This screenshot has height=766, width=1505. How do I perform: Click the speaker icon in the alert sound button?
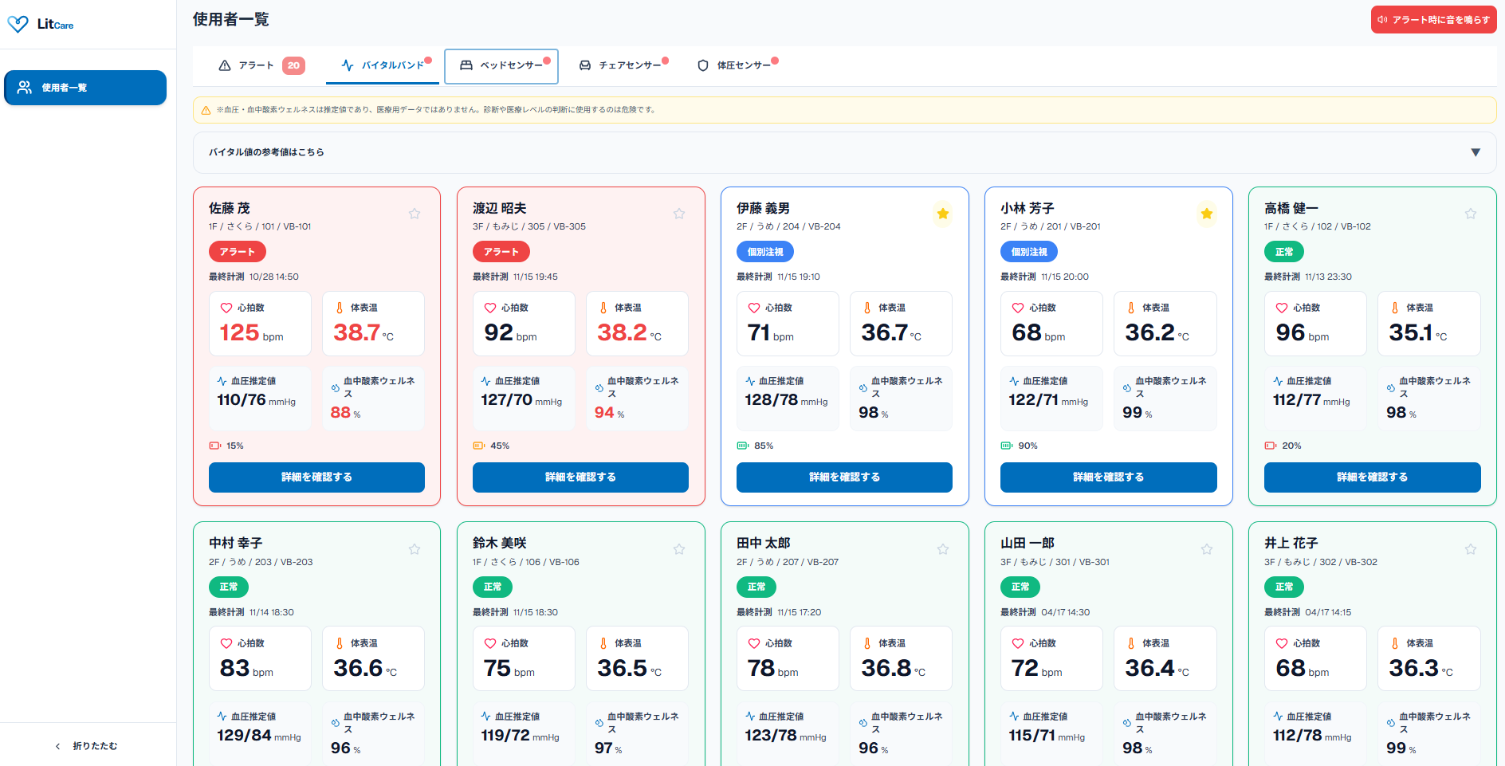1383,20
